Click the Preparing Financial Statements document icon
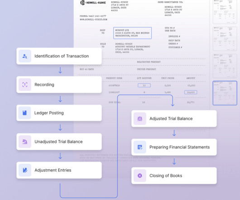 pyautogui.click(x=140, y=147)
